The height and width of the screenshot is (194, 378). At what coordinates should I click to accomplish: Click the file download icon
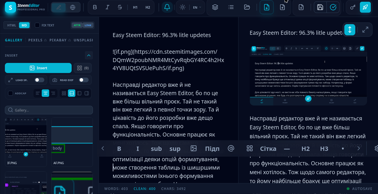point(267,7)
